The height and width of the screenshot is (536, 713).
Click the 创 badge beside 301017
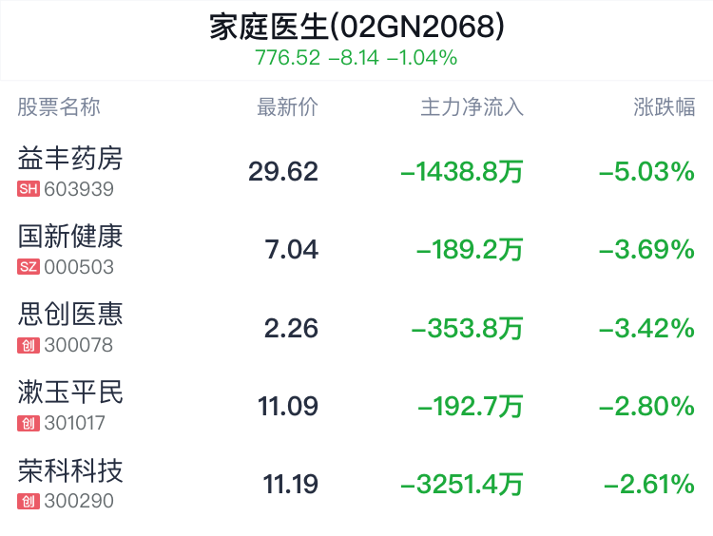pyautogui.click(x=29, y=423)
